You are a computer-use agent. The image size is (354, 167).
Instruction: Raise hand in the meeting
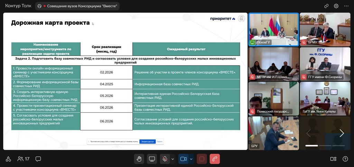139,159
